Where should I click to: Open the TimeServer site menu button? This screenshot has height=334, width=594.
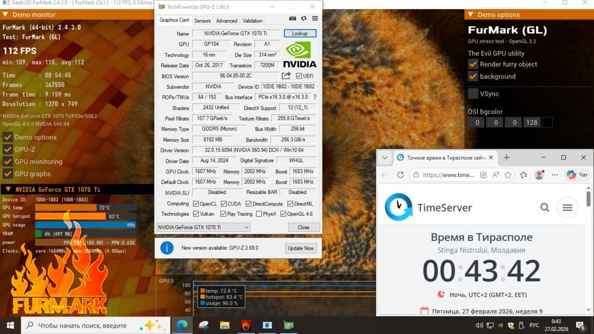(567, 208)
